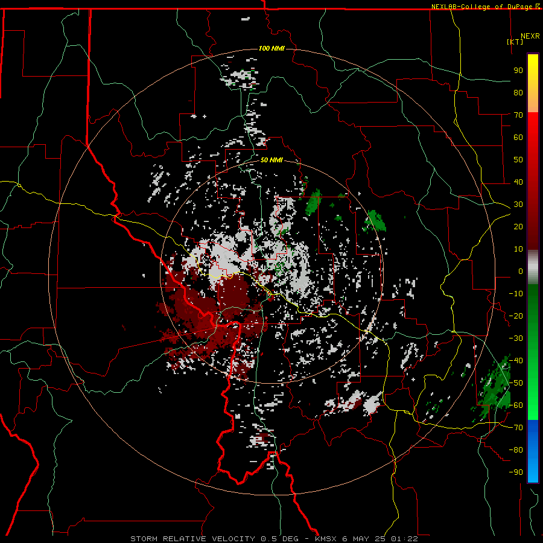
Task: Click the 40 value on velocity scale
Action: [518, 182]
